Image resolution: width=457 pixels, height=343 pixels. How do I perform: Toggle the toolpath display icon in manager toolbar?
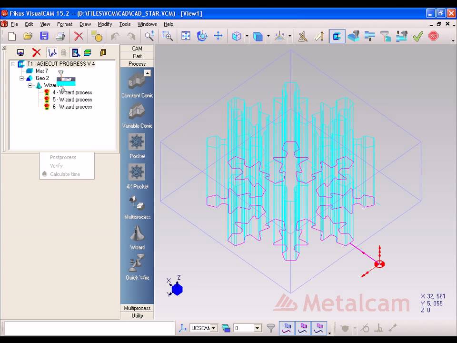click(x=52, y=52)
